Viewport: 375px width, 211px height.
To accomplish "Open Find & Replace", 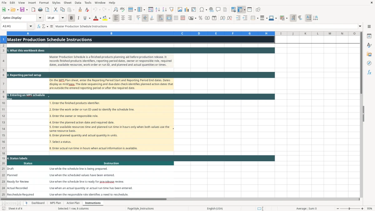I will point(116,10).
